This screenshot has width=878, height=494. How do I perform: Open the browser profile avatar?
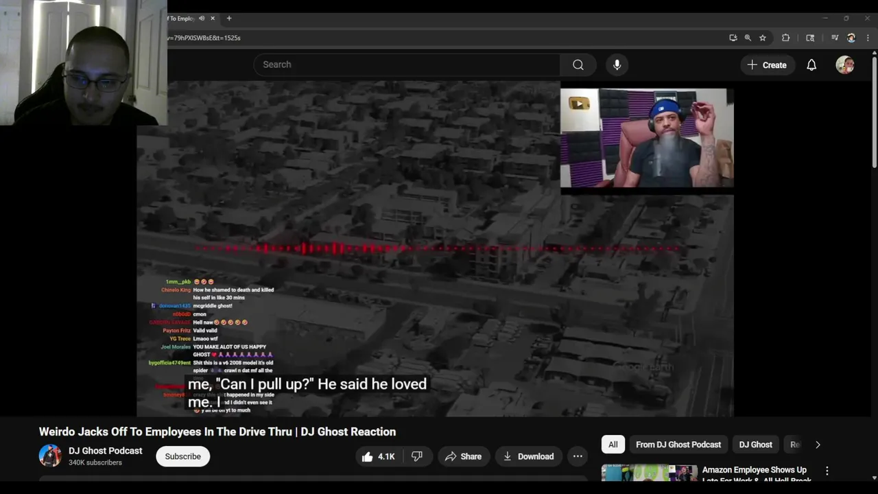pyautogui.click(x=851, y=38)
